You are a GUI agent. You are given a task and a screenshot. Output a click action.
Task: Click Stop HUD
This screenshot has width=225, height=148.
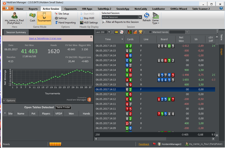(x=87, y=18)
